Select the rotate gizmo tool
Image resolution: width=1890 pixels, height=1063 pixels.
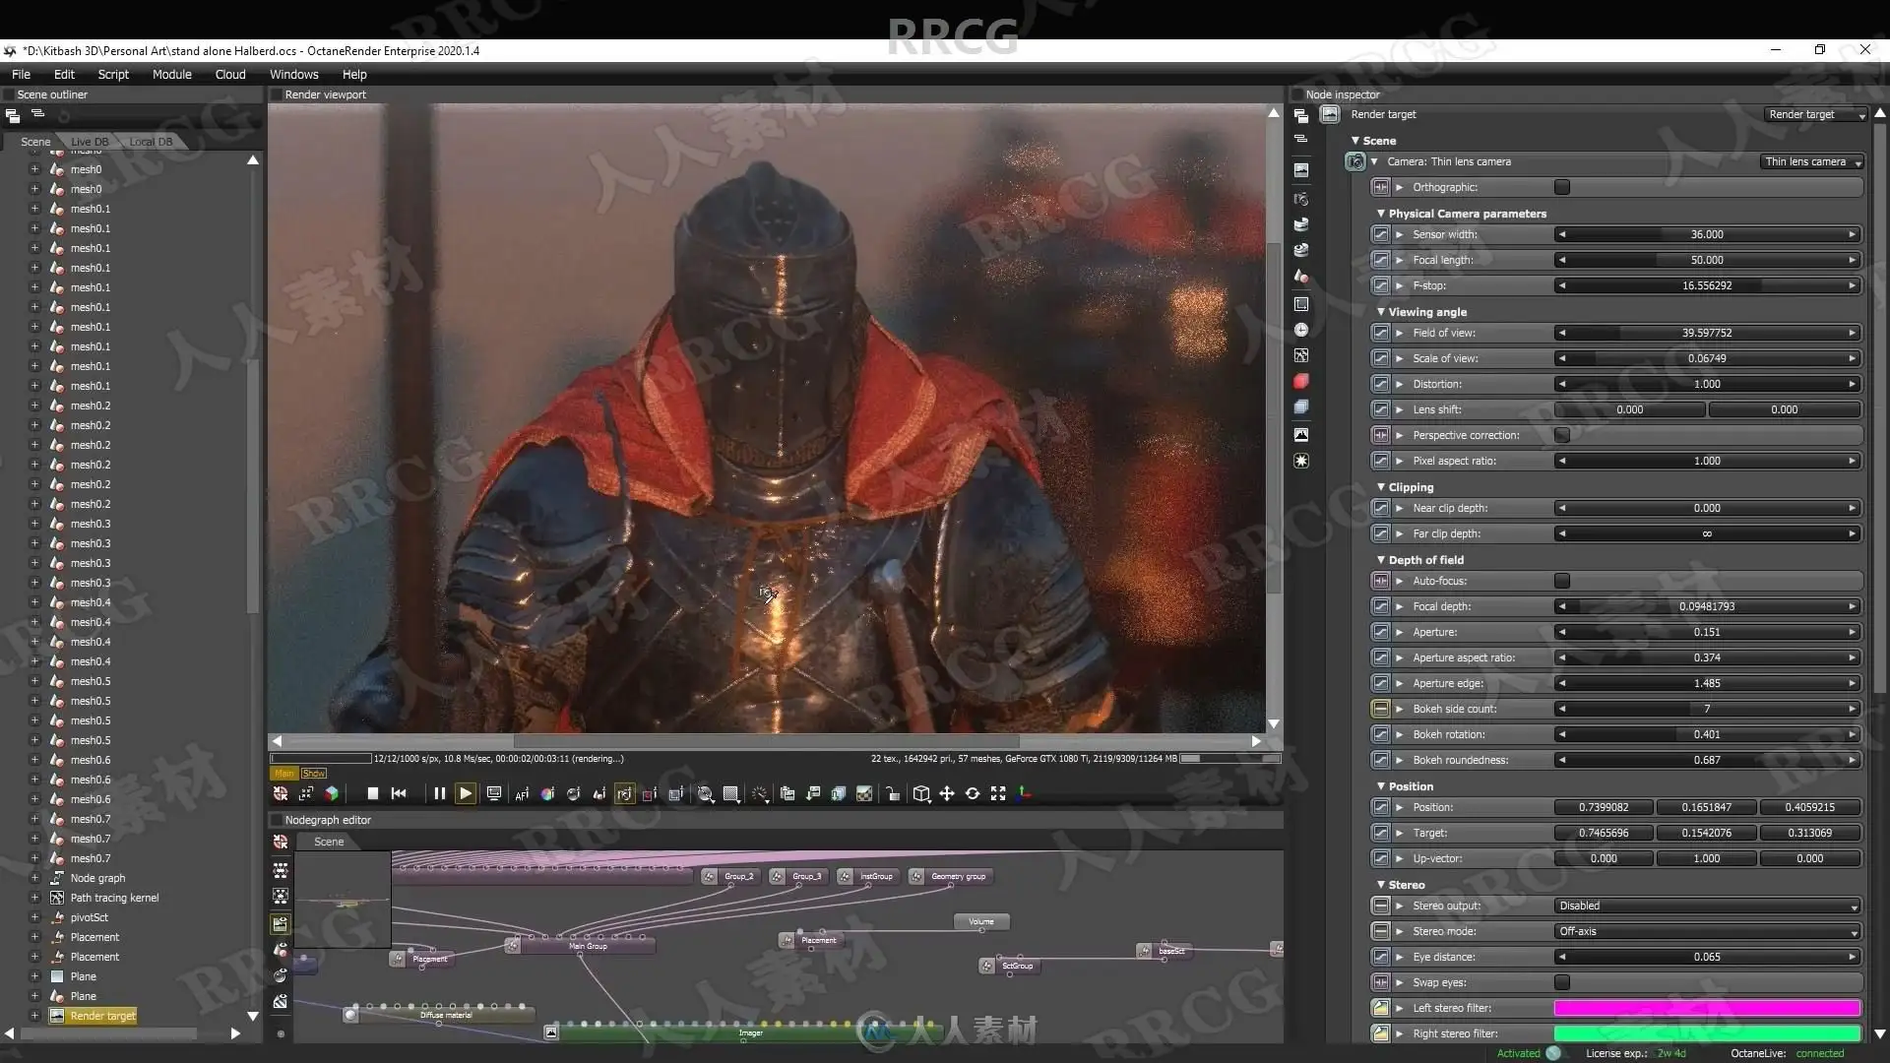[x=973, y=793]
